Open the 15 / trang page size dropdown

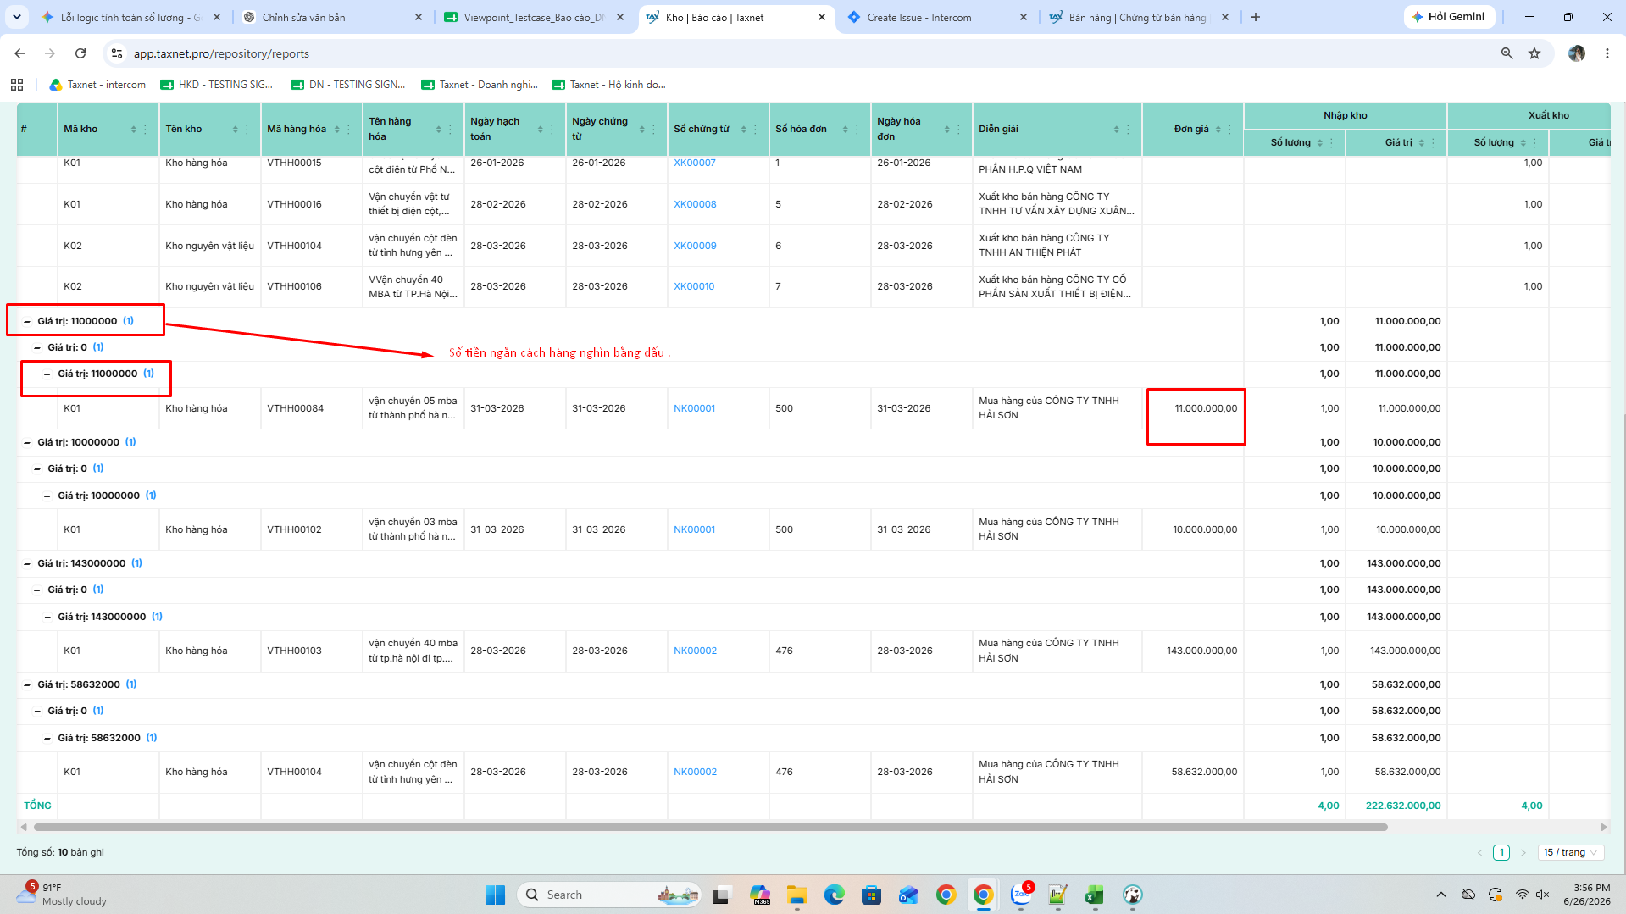coord(1570,853)
